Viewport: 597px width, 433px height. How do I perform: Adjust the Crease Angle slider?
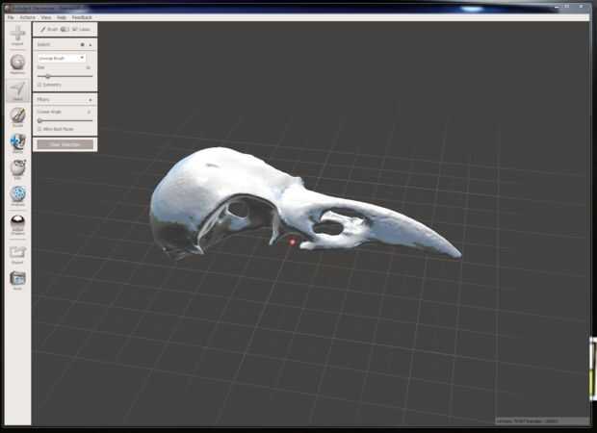click(x=65, y=120)
